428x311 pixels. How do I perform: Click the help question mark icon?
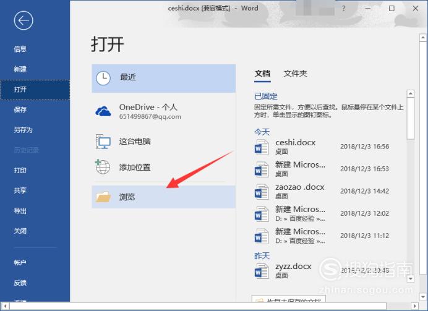pyautogui.click(x=344, y=9)
